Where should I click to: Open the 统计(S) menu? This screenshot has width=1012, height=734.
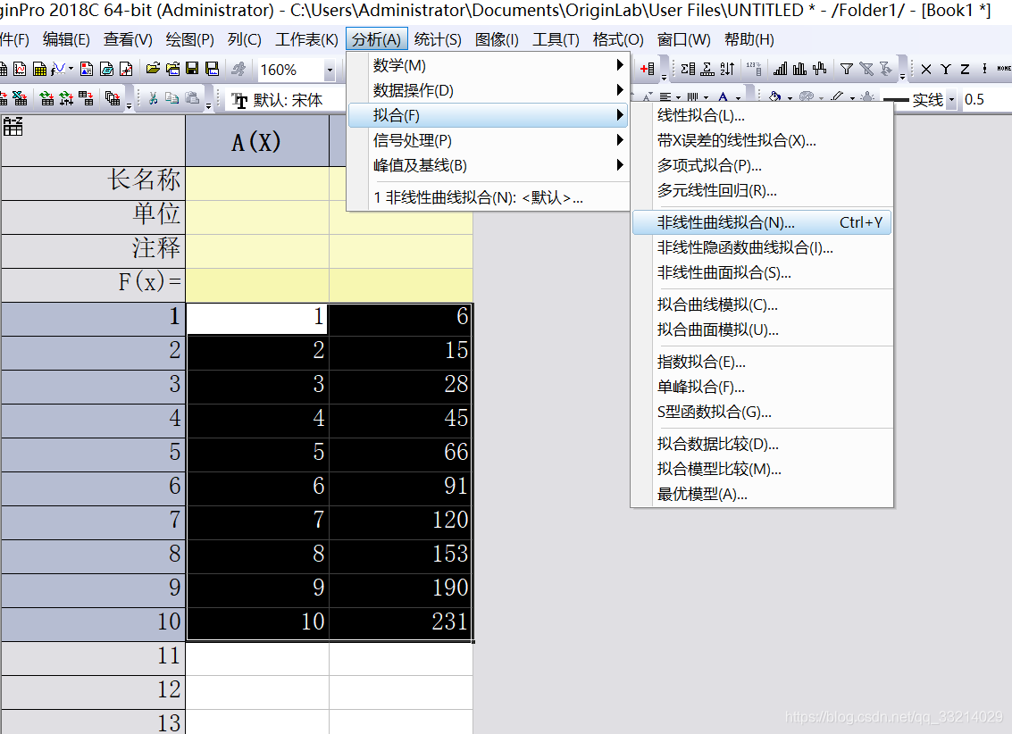coord(438,40)
